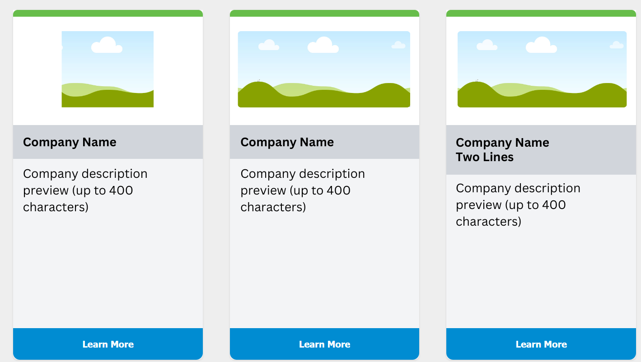Click Learn More on the middle card

324,344
